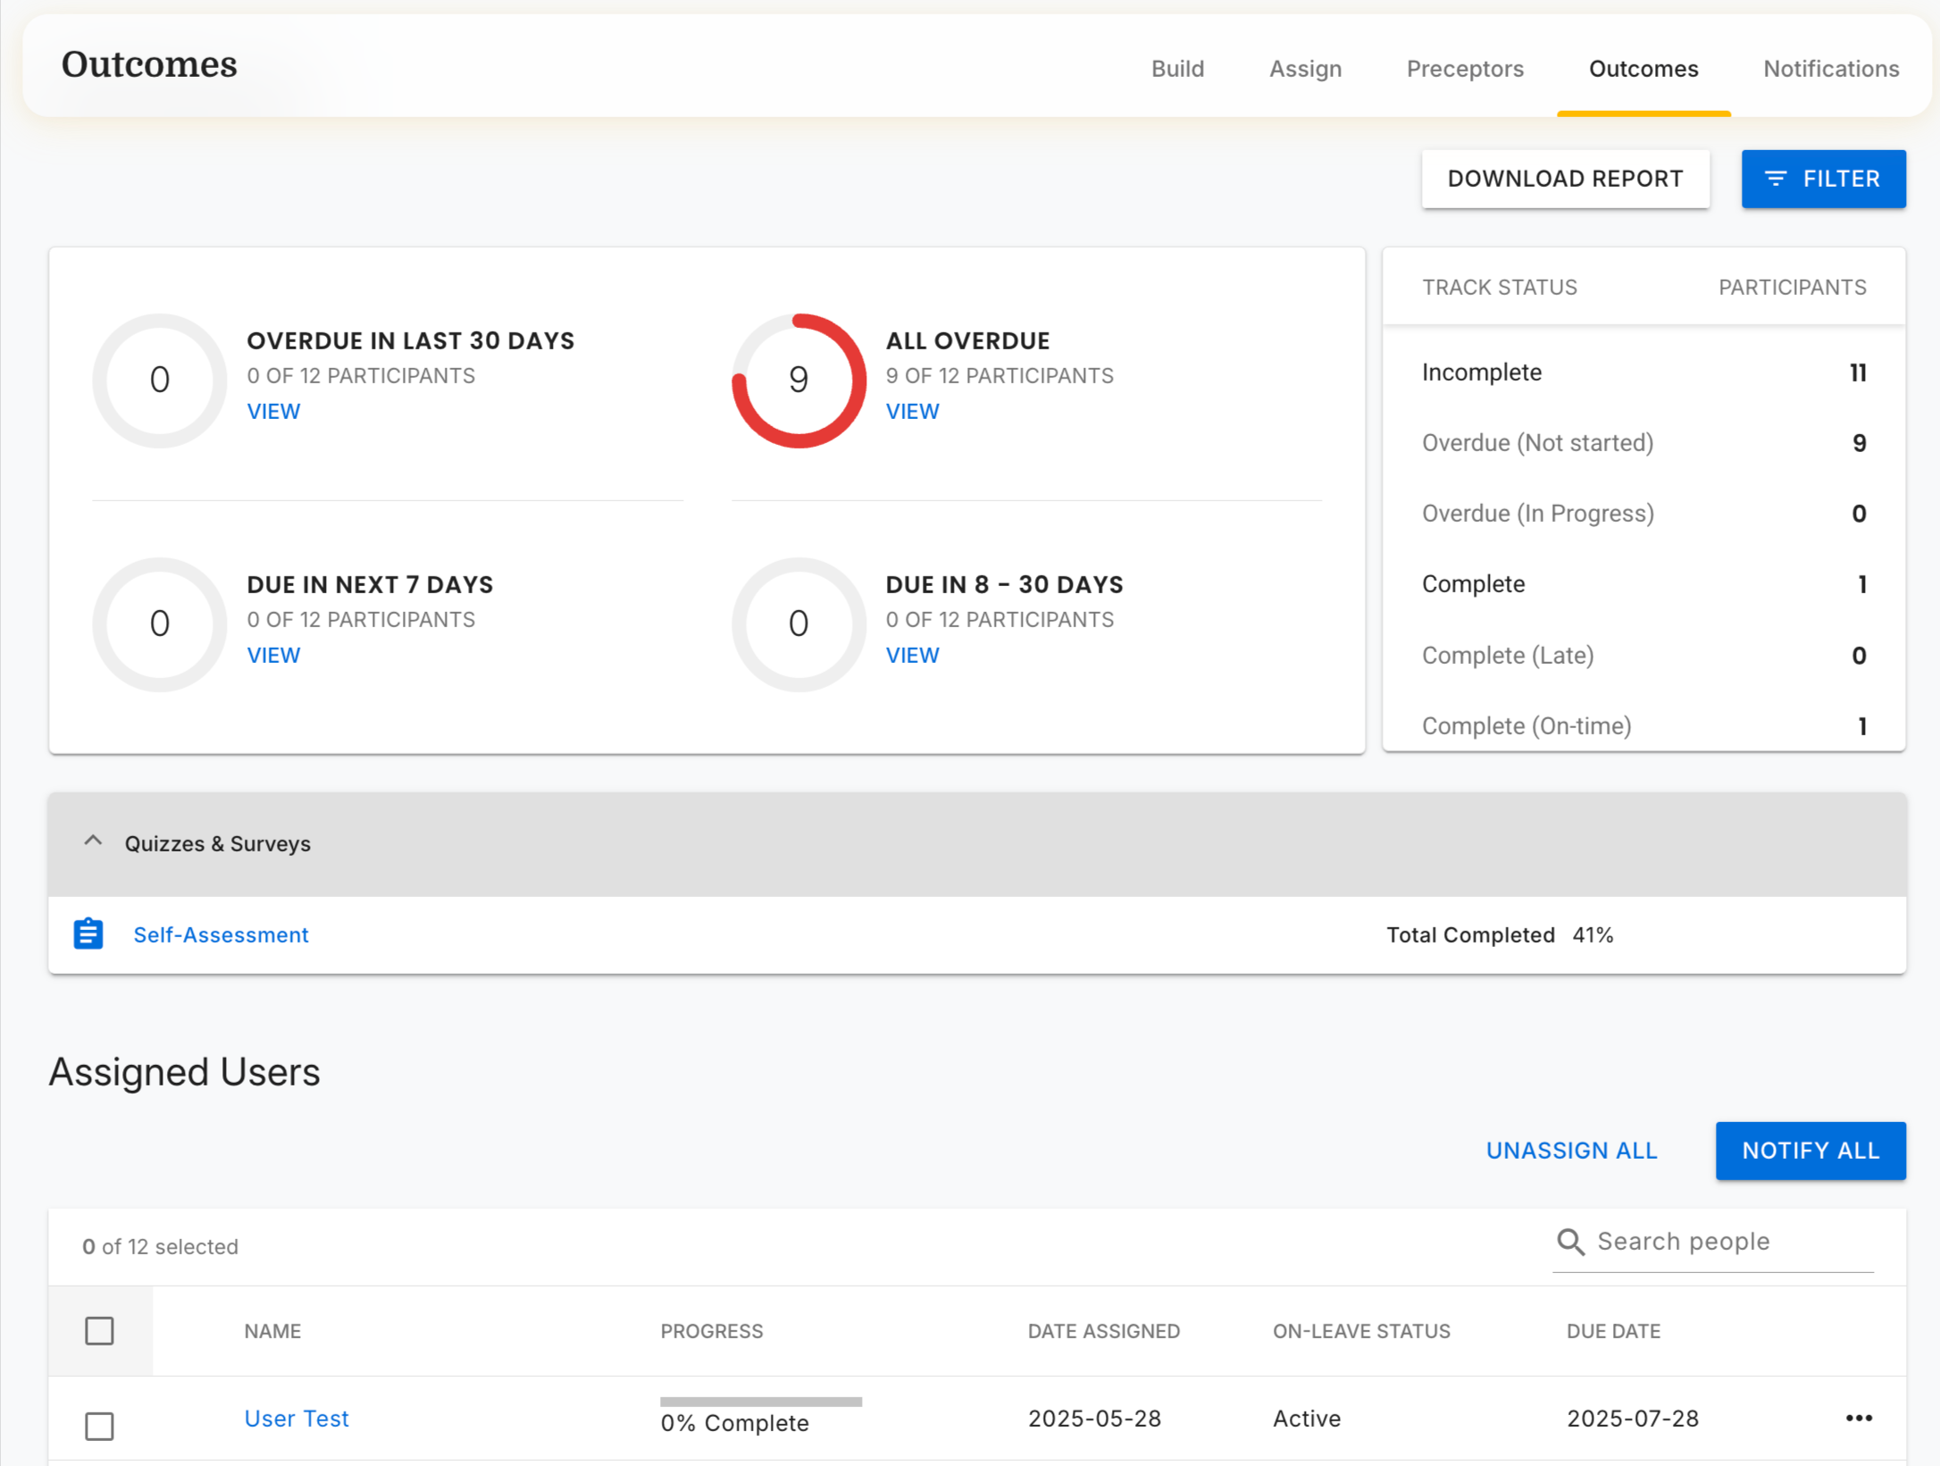Image resolution: width=1940 pixels, height=1466 pixels.
Task: Click the Total Completed 41% value
Action: (x=1593, y=934)
